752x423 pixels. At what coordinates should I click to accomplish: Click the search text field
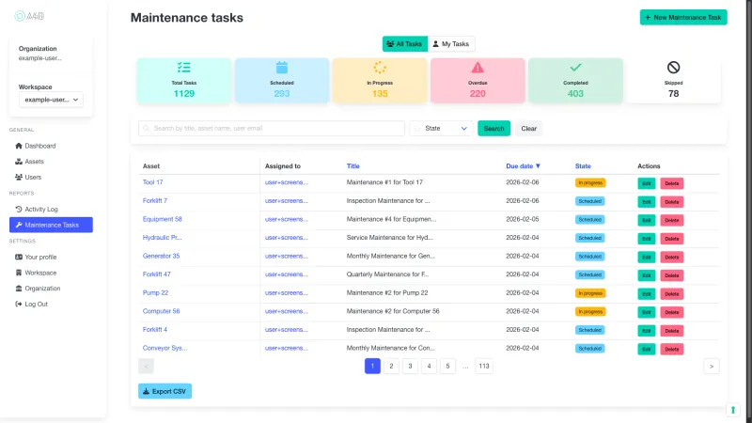point(272,129)
